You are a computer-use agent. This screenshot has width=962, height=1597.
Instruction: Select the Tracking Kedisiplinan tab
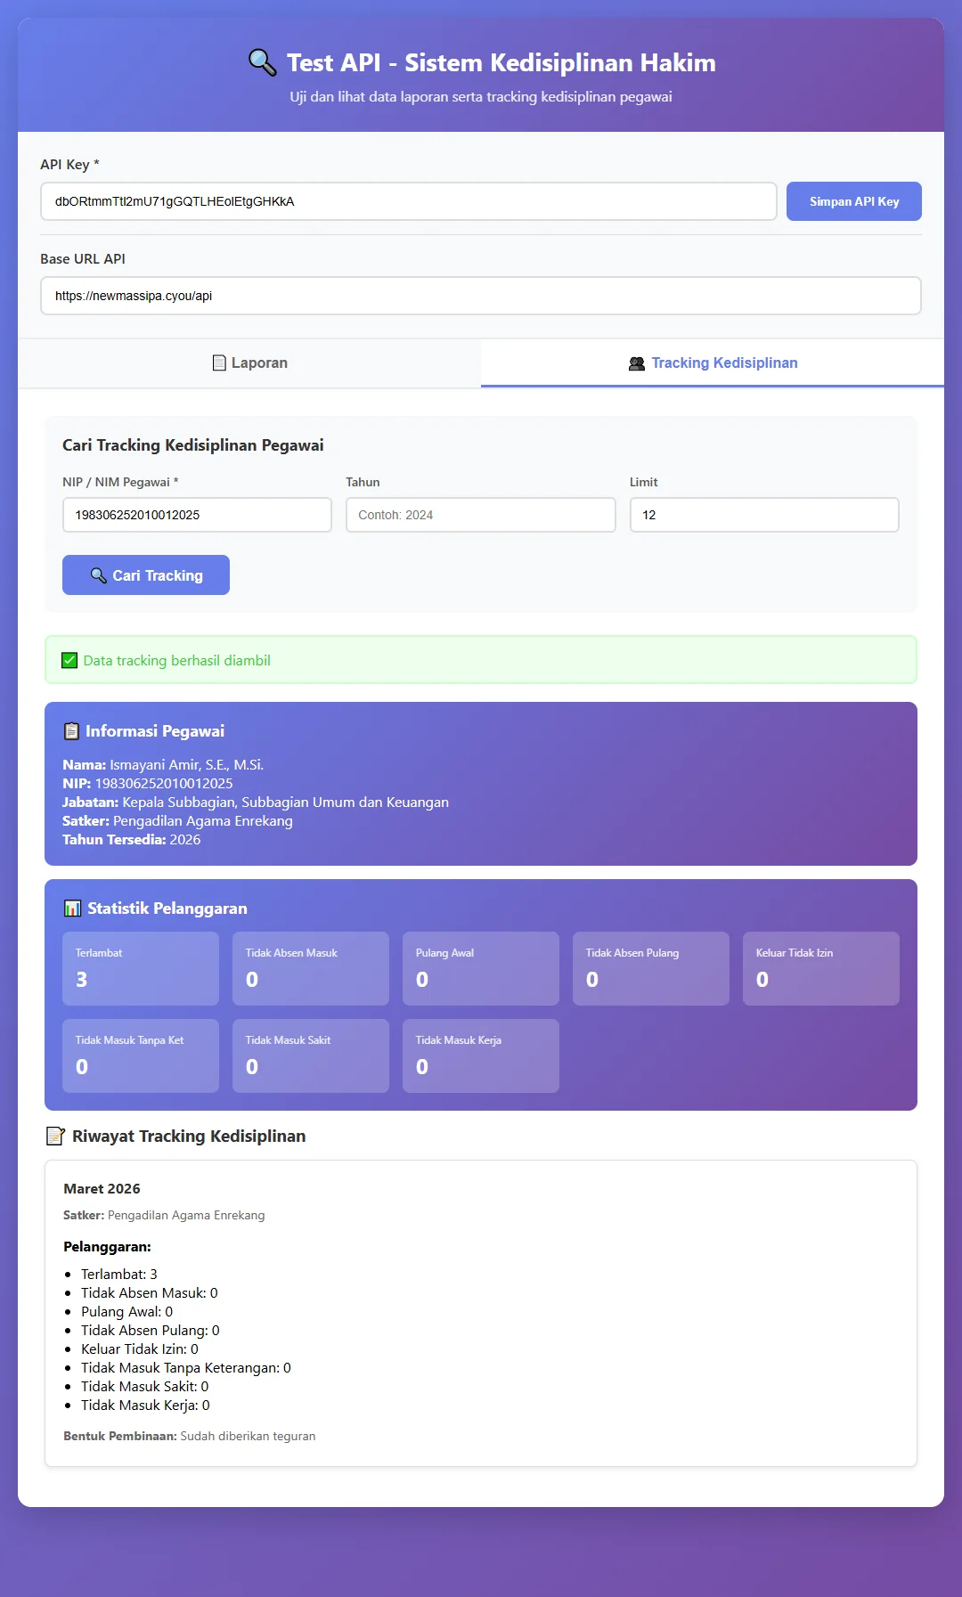point(713,363)
